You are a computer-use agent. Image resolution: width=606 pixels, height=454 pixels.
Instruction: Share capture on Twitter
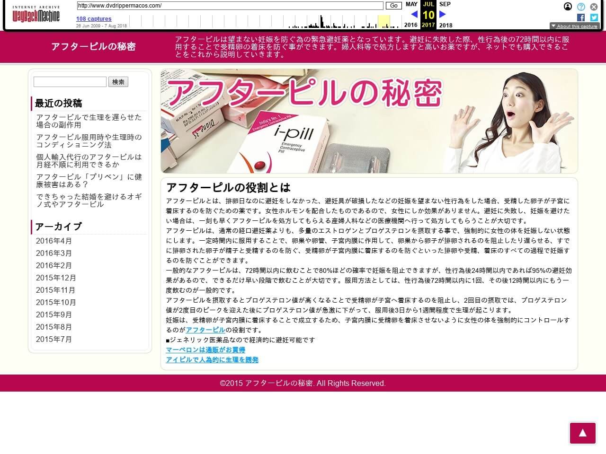tap(594, 17)
